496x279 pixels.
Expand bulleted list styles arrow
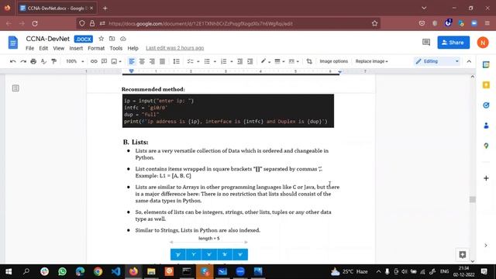point(215,62)
